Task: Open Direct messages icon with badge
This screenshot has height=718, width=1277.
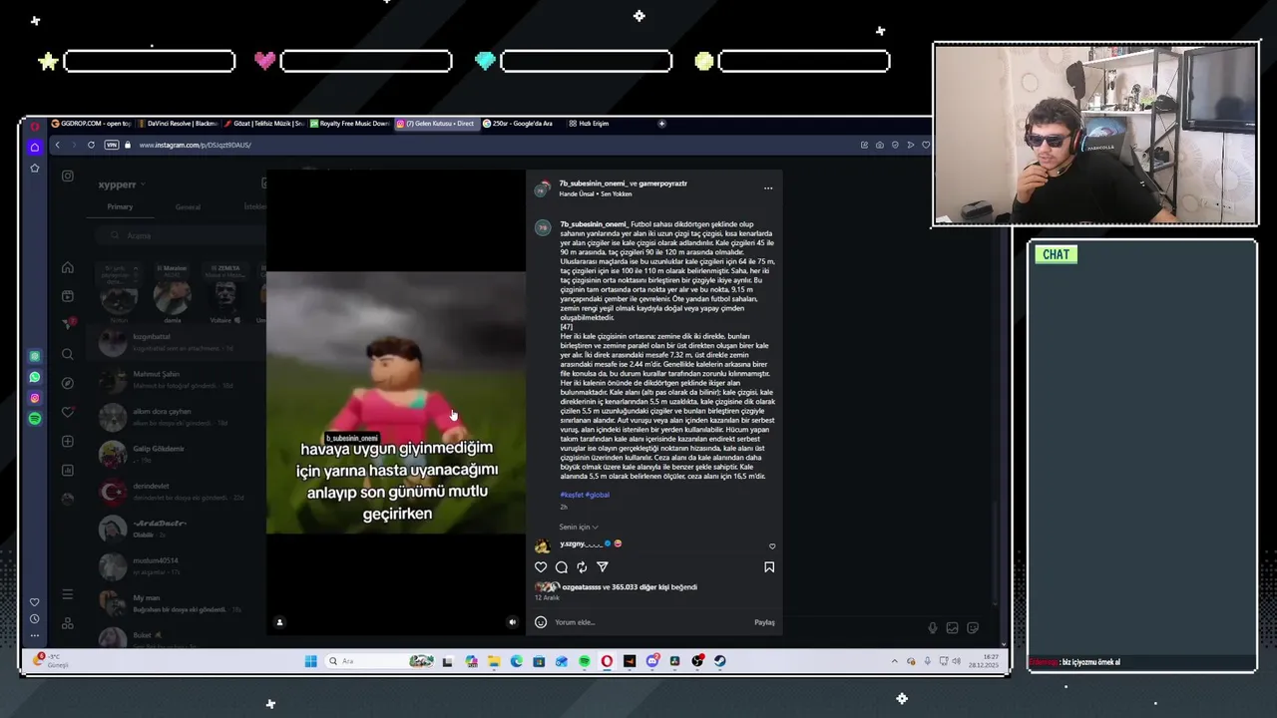Action: tap(68, 324)
